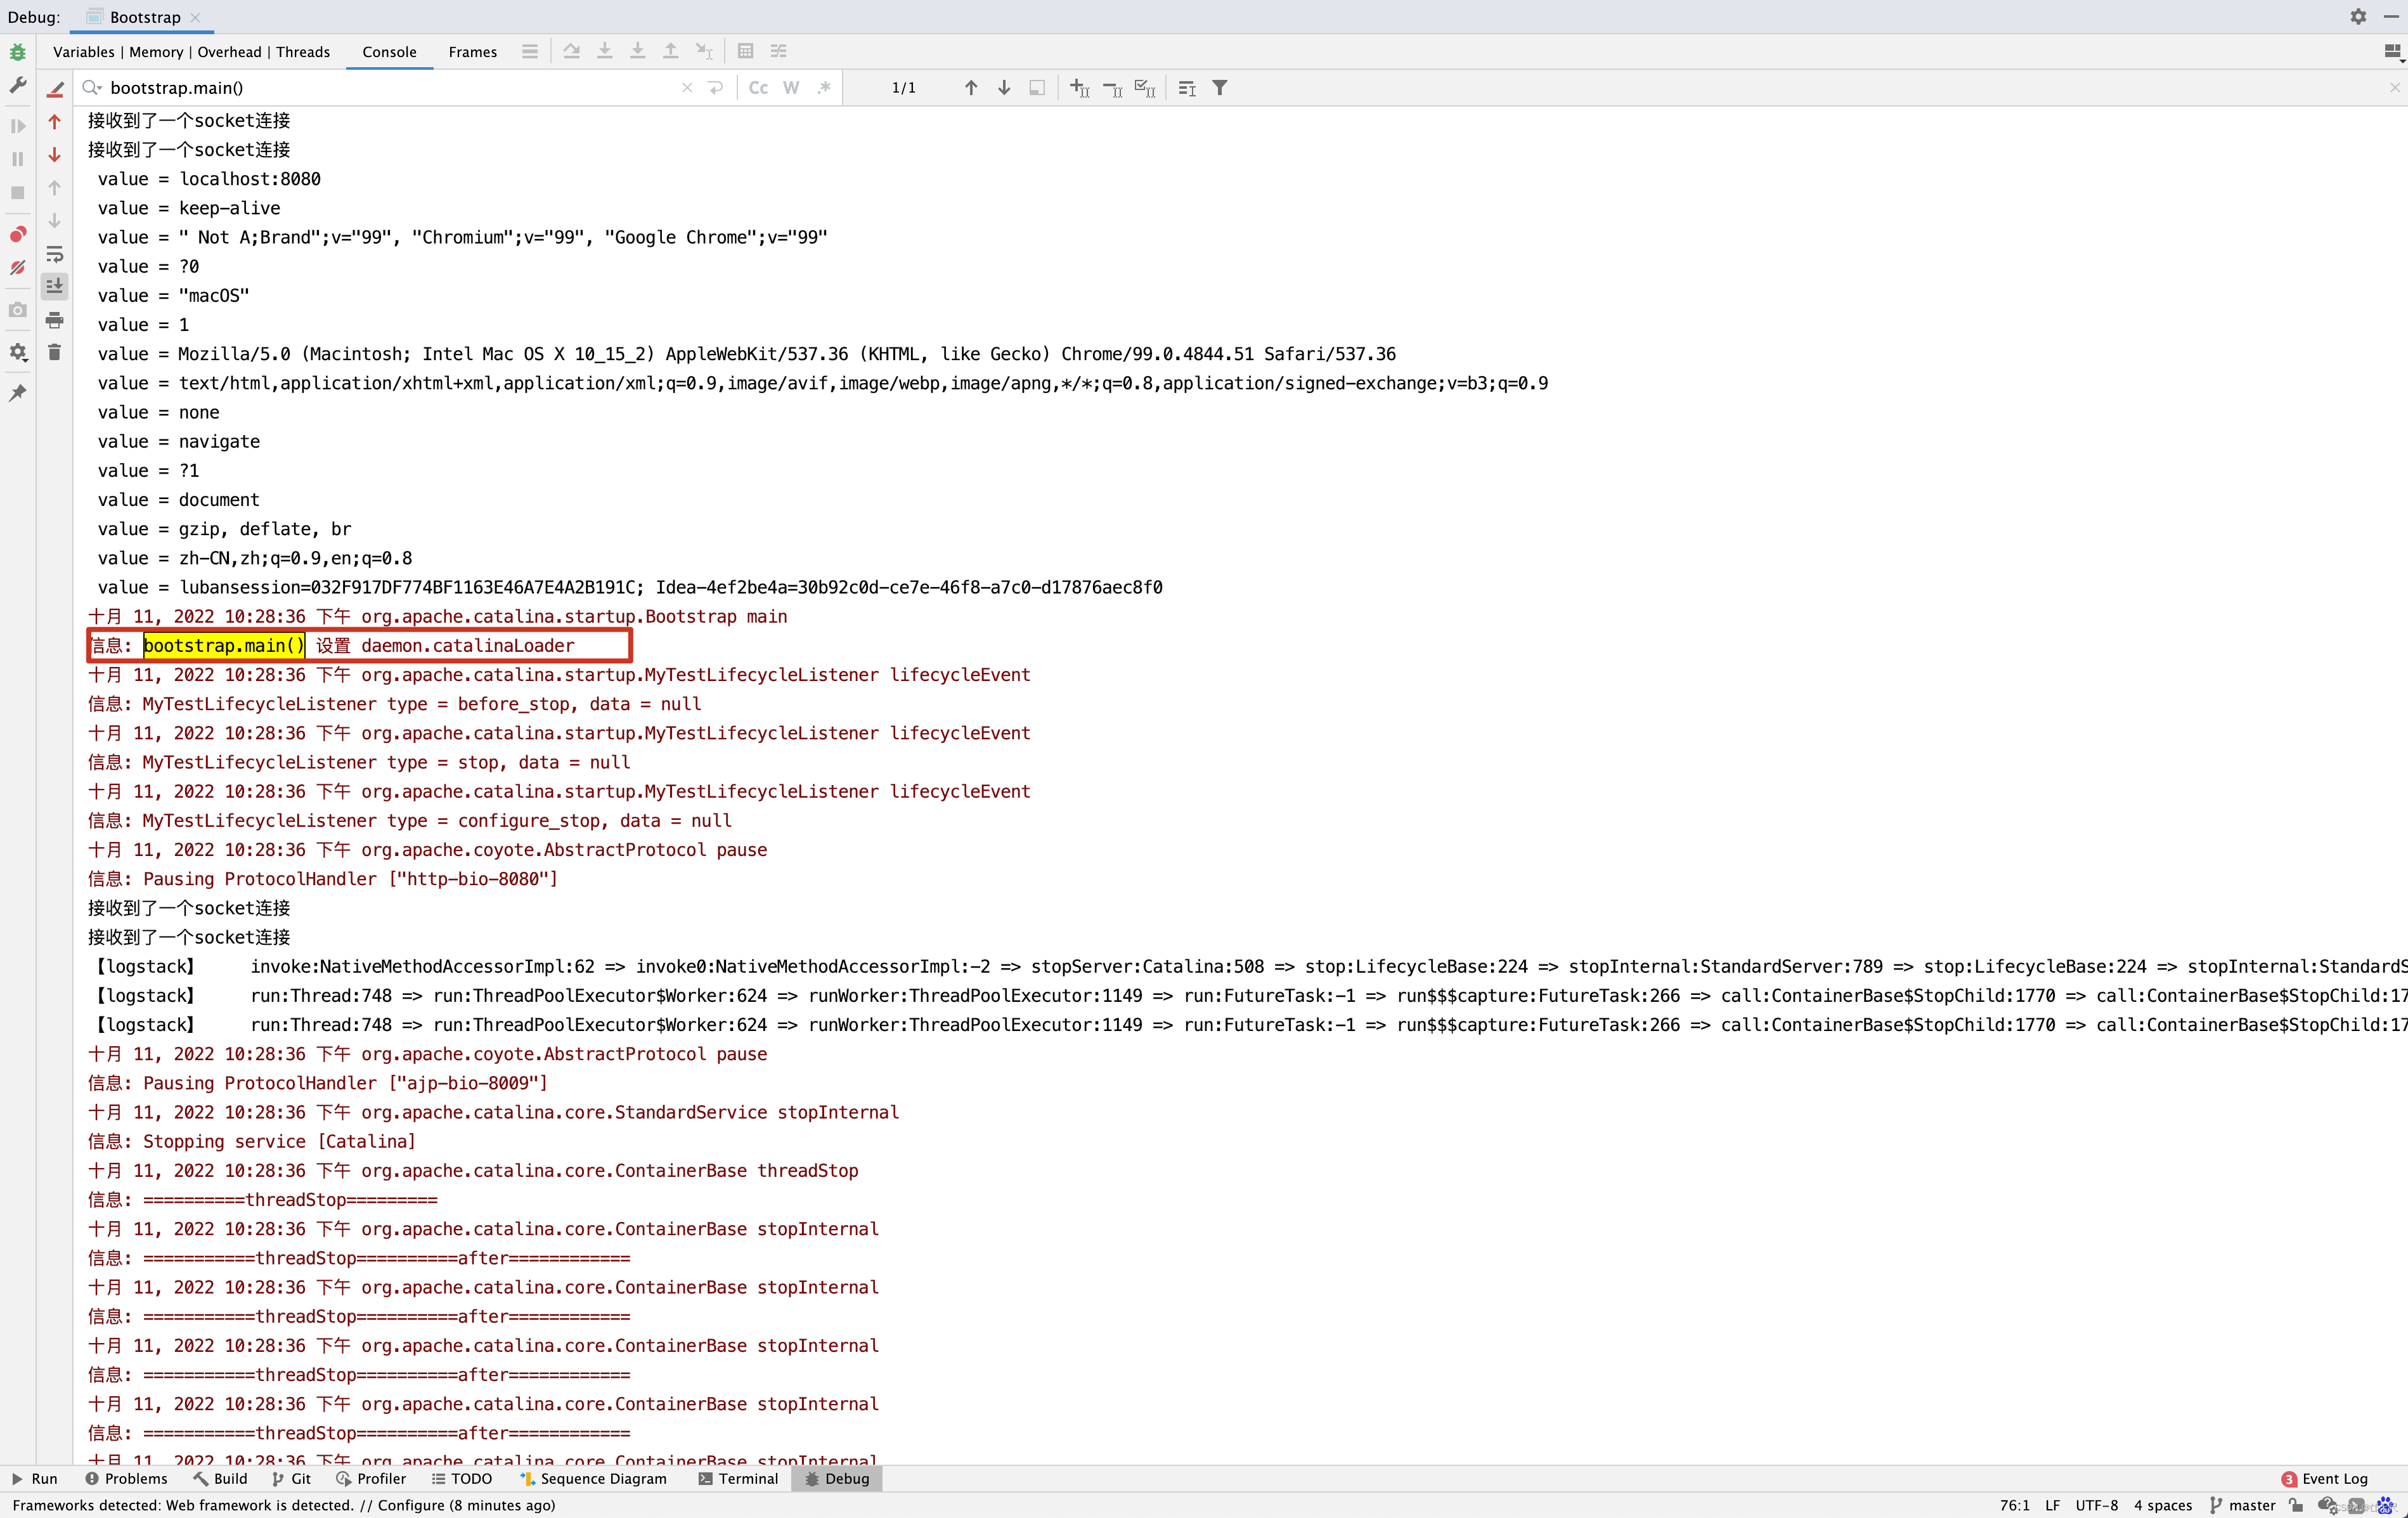Select the Bootstrap debug session tab
The height and width of the screenshot is (1518, 2408).
coord(145,17)
